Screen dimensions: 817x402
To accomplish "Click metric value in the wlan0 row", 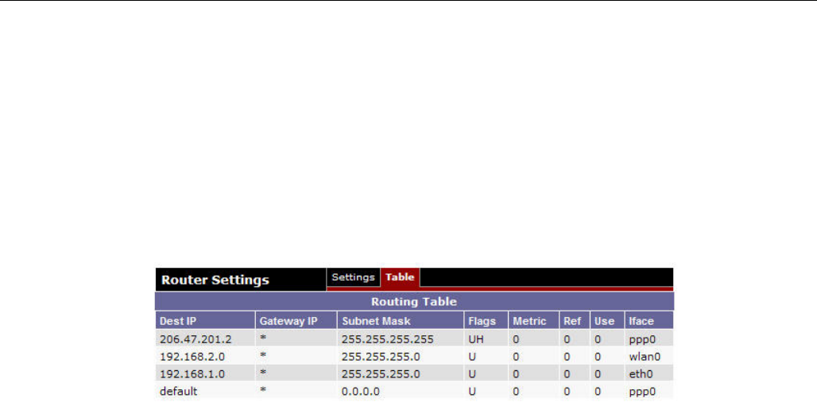I will (x=515, y=357).
